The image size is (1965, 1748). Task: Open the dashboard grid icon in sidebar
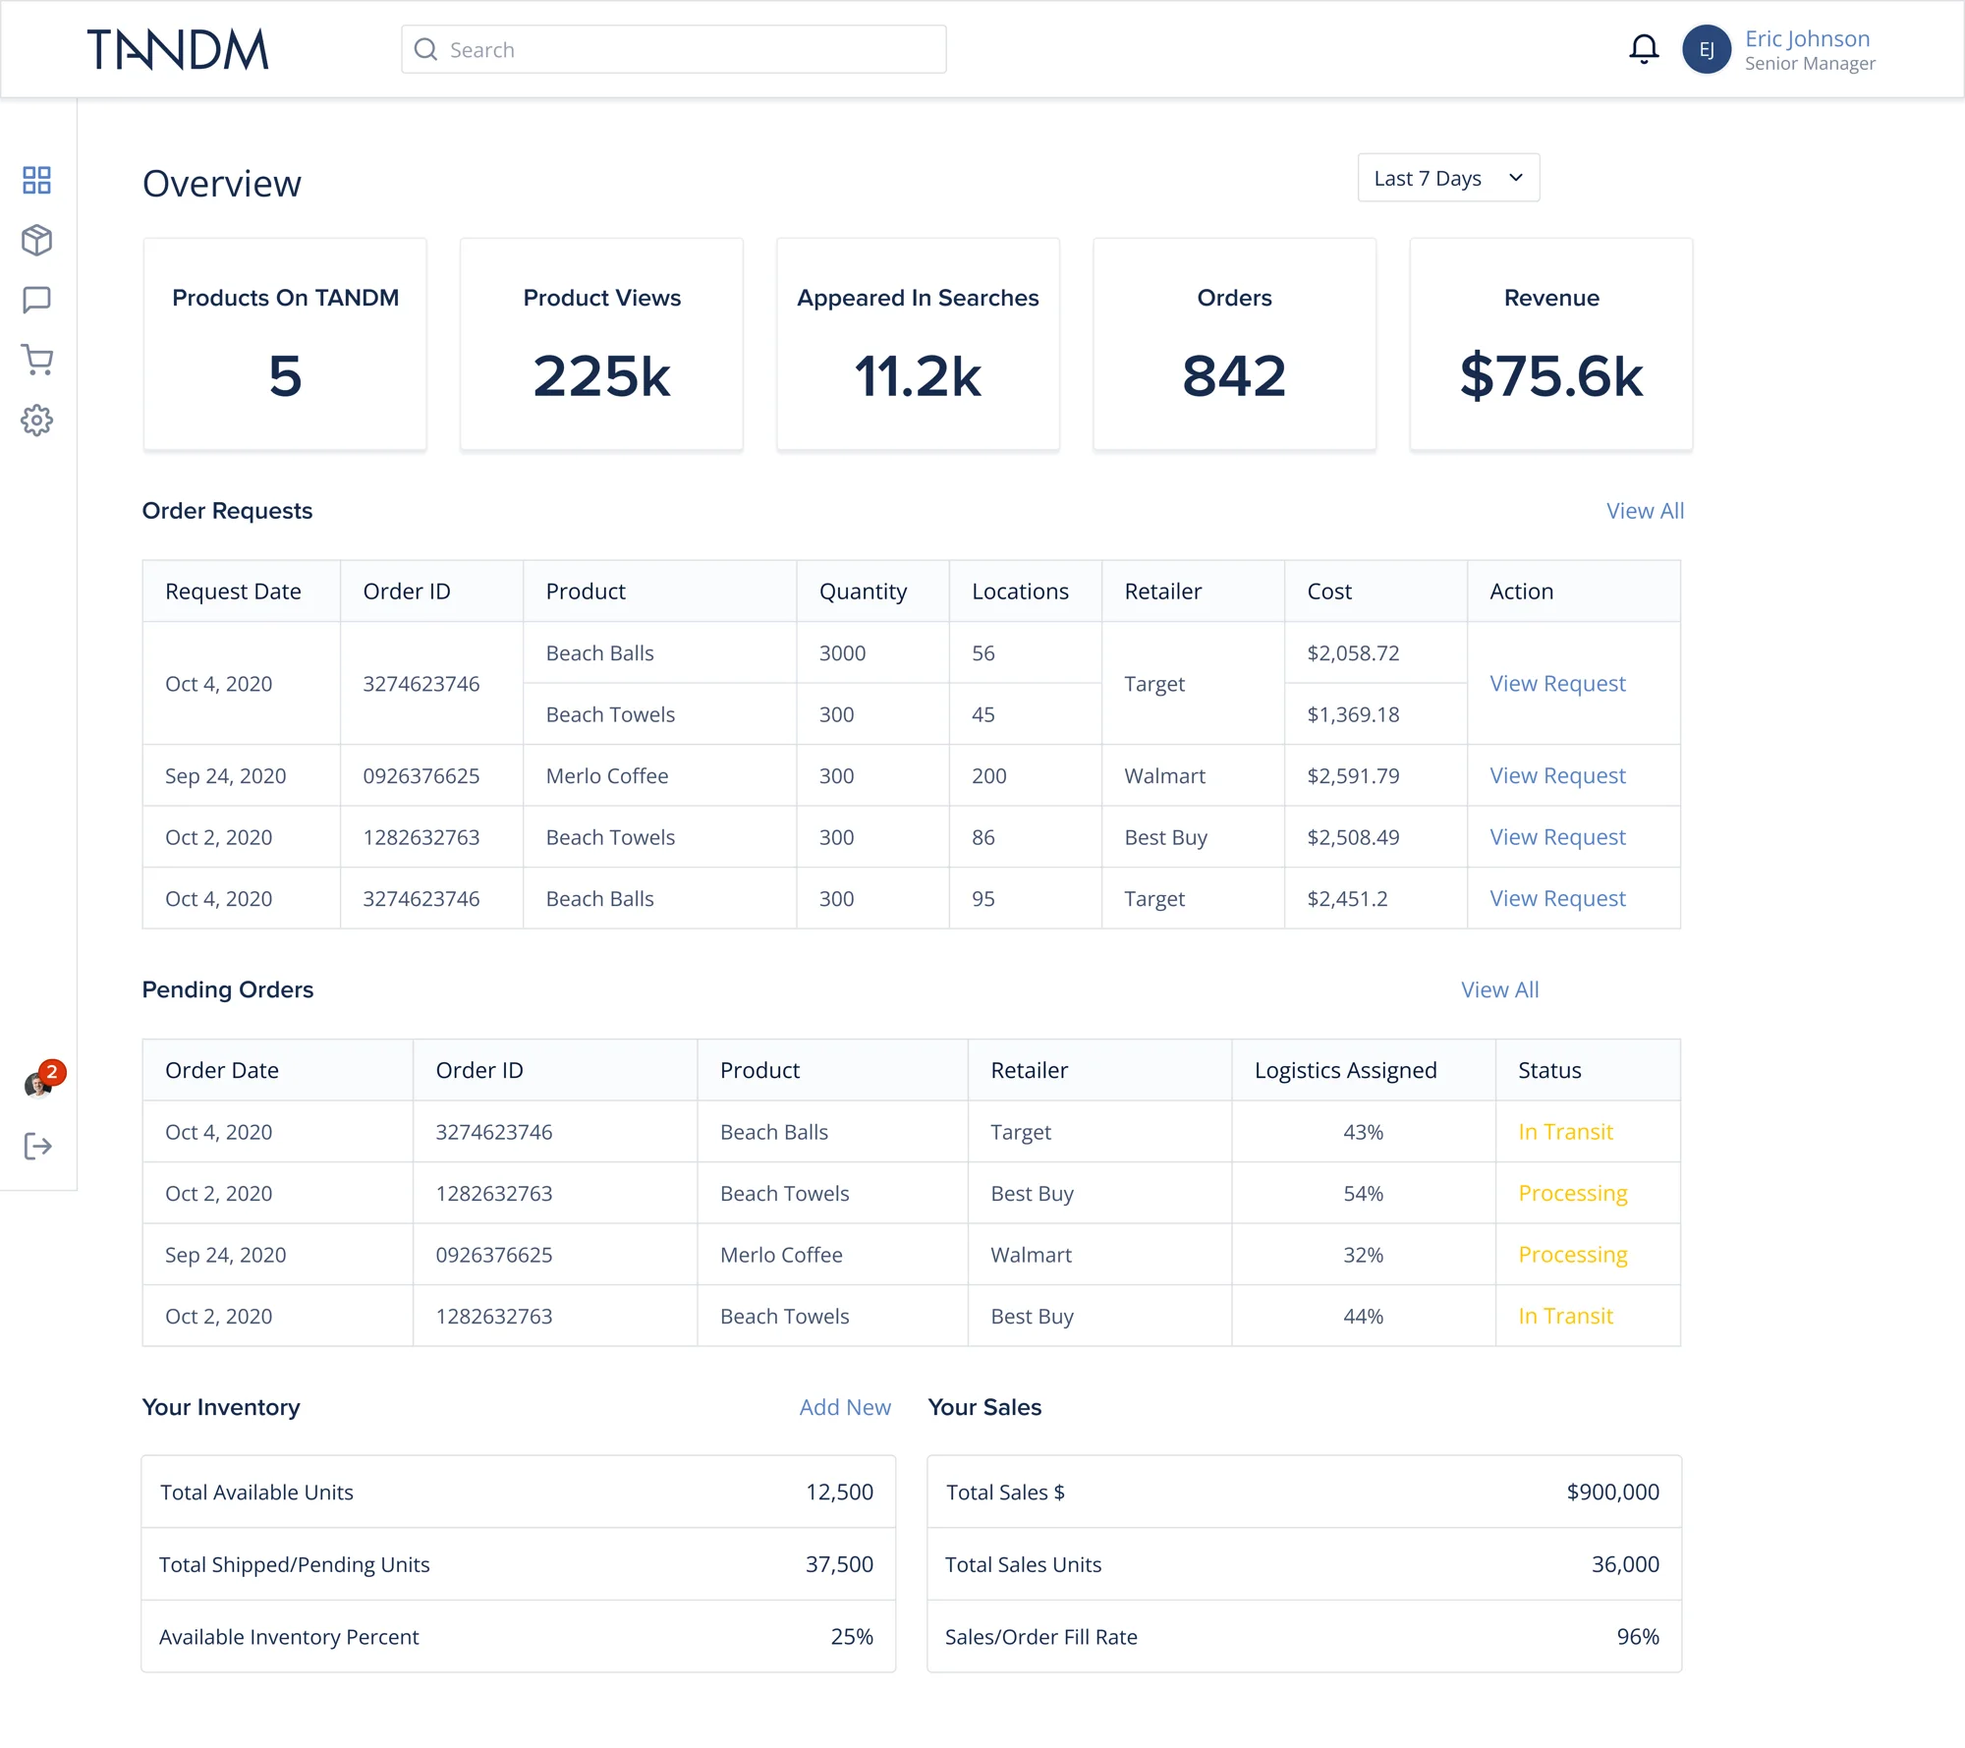pyautogui.click(x=36, y=180)
